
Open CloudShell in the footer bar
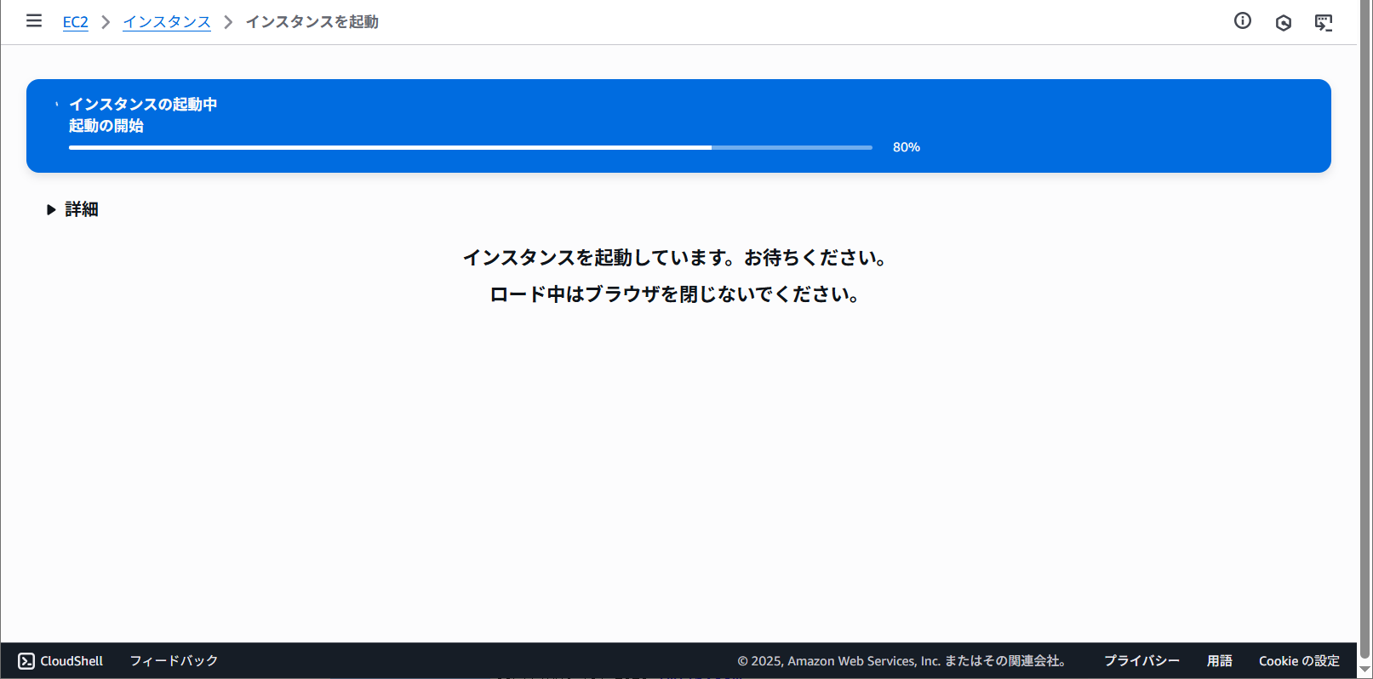point(60,661)
